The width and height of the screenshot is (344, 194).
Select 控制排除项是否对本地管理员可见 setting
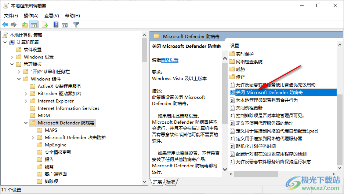[x=270, y=115]
